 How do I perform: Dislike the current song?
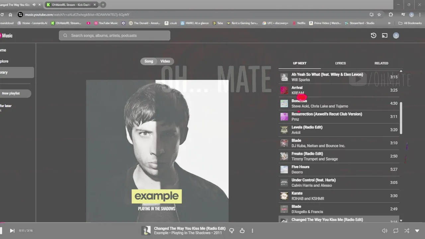232,230
